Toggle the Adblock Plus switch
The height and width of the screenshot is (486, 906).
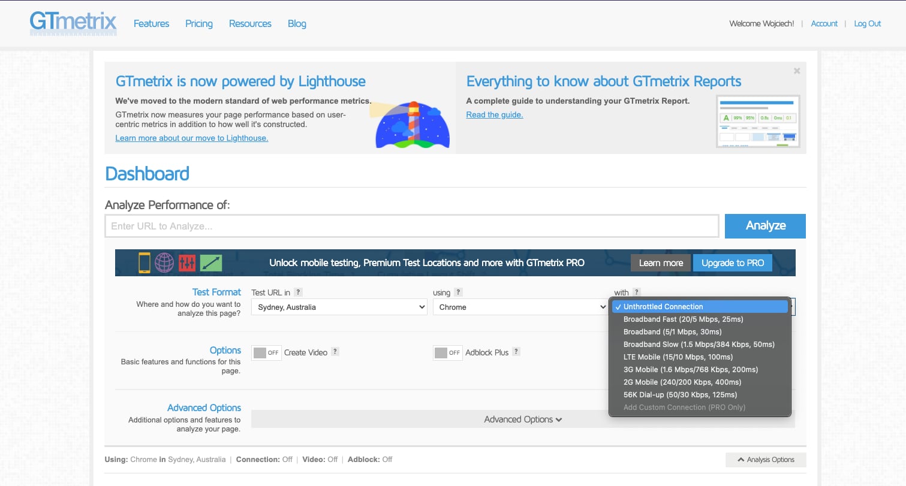447,353
